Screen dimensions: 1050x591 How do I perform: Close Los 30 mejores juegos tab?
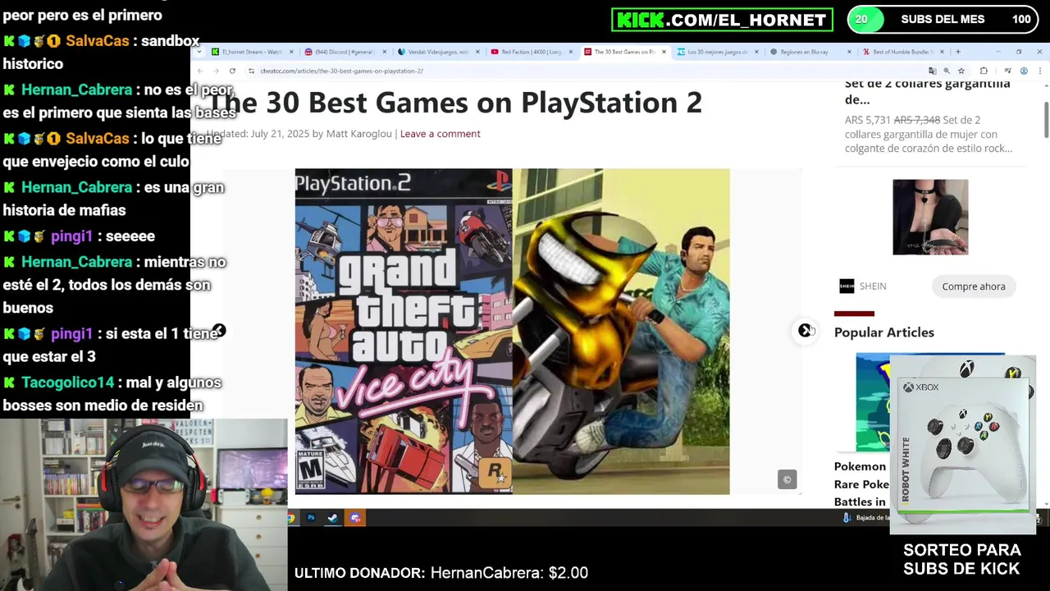coord(756,52)
